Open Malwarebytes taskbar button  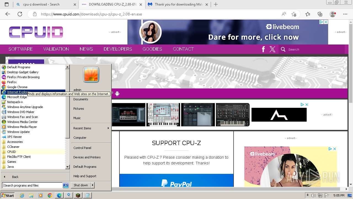pyautogui.click(x=69, y=195)
